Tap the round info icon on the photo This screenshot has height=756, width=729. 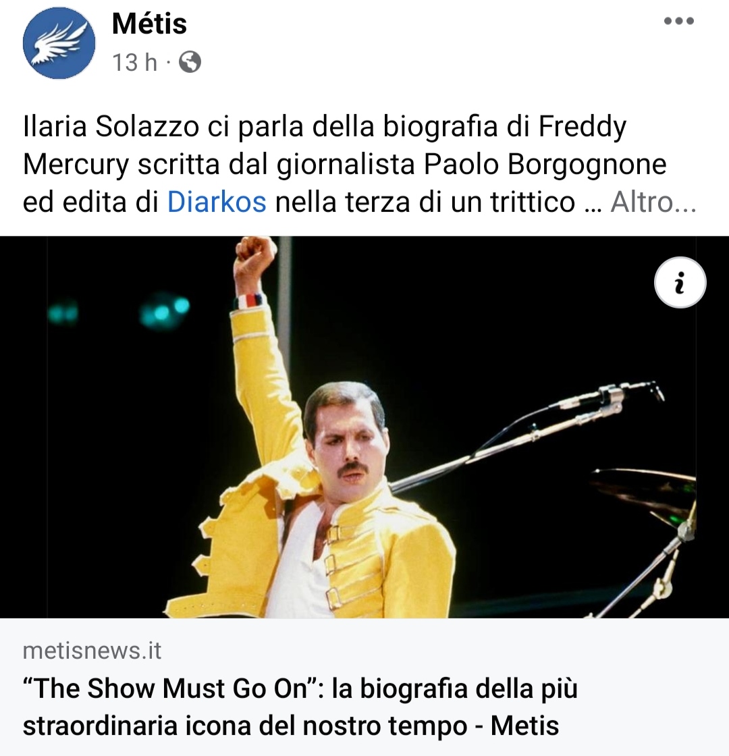[x=680, y=283]
